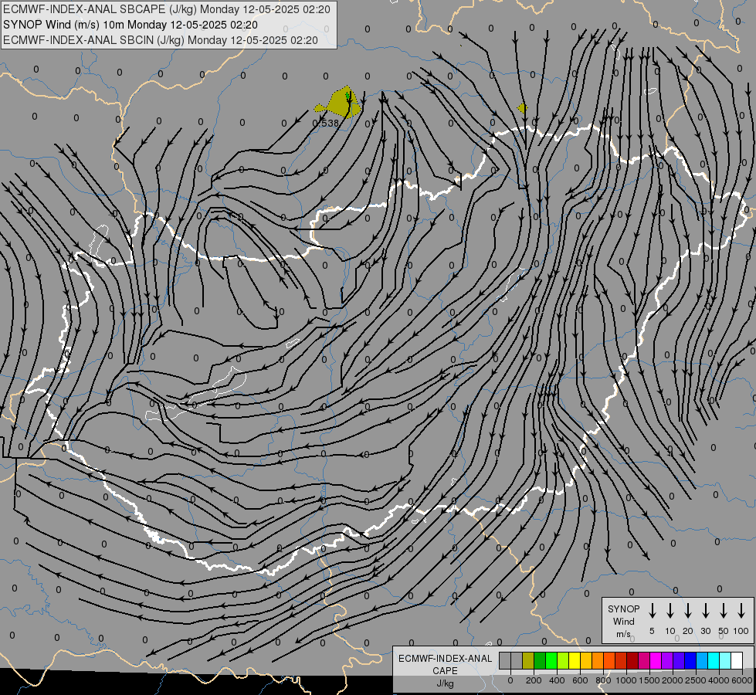Click the 10 m/s wind arrow in legend
Screen dimensions: 756x695
(670, 611)
